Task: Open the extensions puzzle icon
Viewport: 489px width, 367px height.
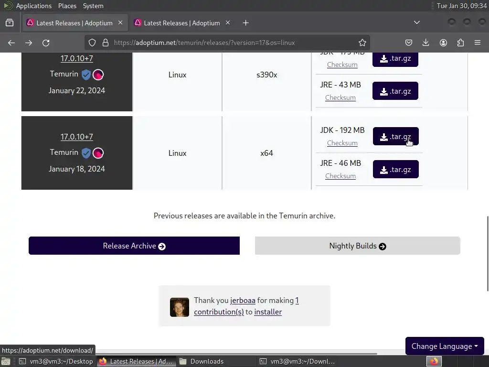Action: tap(460, 43)
